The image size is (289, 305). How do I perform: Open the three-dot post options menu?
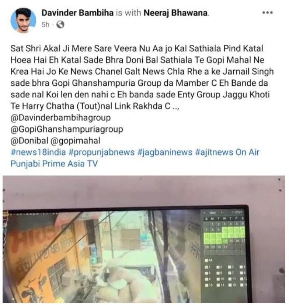click(x=268, y=13)
